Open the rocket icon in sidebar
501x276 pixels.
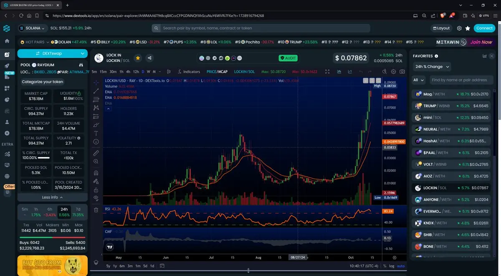tap(7, 66)
